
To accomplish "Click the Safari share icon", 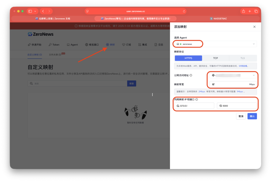I will click(243, 11).
